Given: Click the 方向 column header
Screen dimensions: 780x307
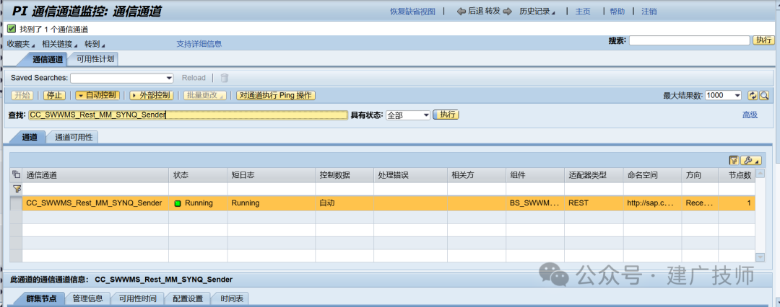Looking at the screenshot, I should pyautogui.click(x=700, y=175).
